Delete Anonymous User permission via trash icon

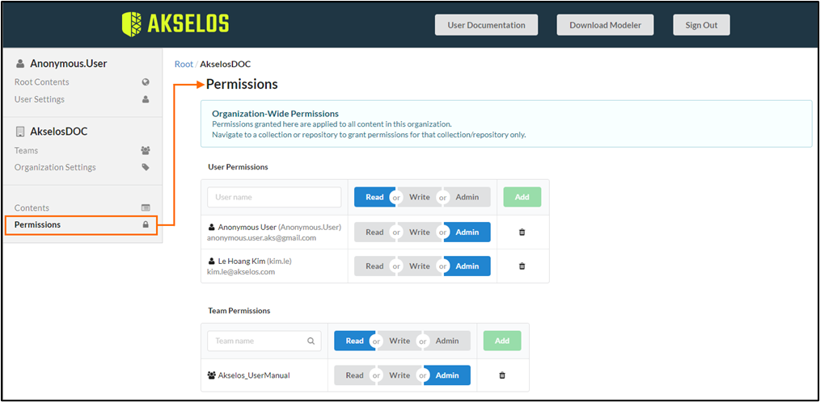(522, 232)
